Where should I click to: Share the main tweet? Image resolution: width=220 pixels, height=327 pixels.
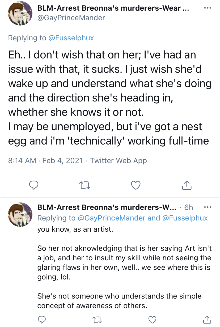click(187, 185)
